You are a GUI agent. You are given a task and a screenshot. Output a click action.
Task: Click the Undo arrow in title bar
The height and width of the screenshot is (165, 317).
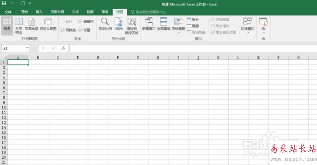(x=13, y=3)
